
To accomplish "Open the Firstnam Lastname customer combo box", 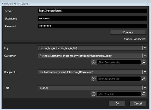I will pyautogui.click(x=92, y=56).
